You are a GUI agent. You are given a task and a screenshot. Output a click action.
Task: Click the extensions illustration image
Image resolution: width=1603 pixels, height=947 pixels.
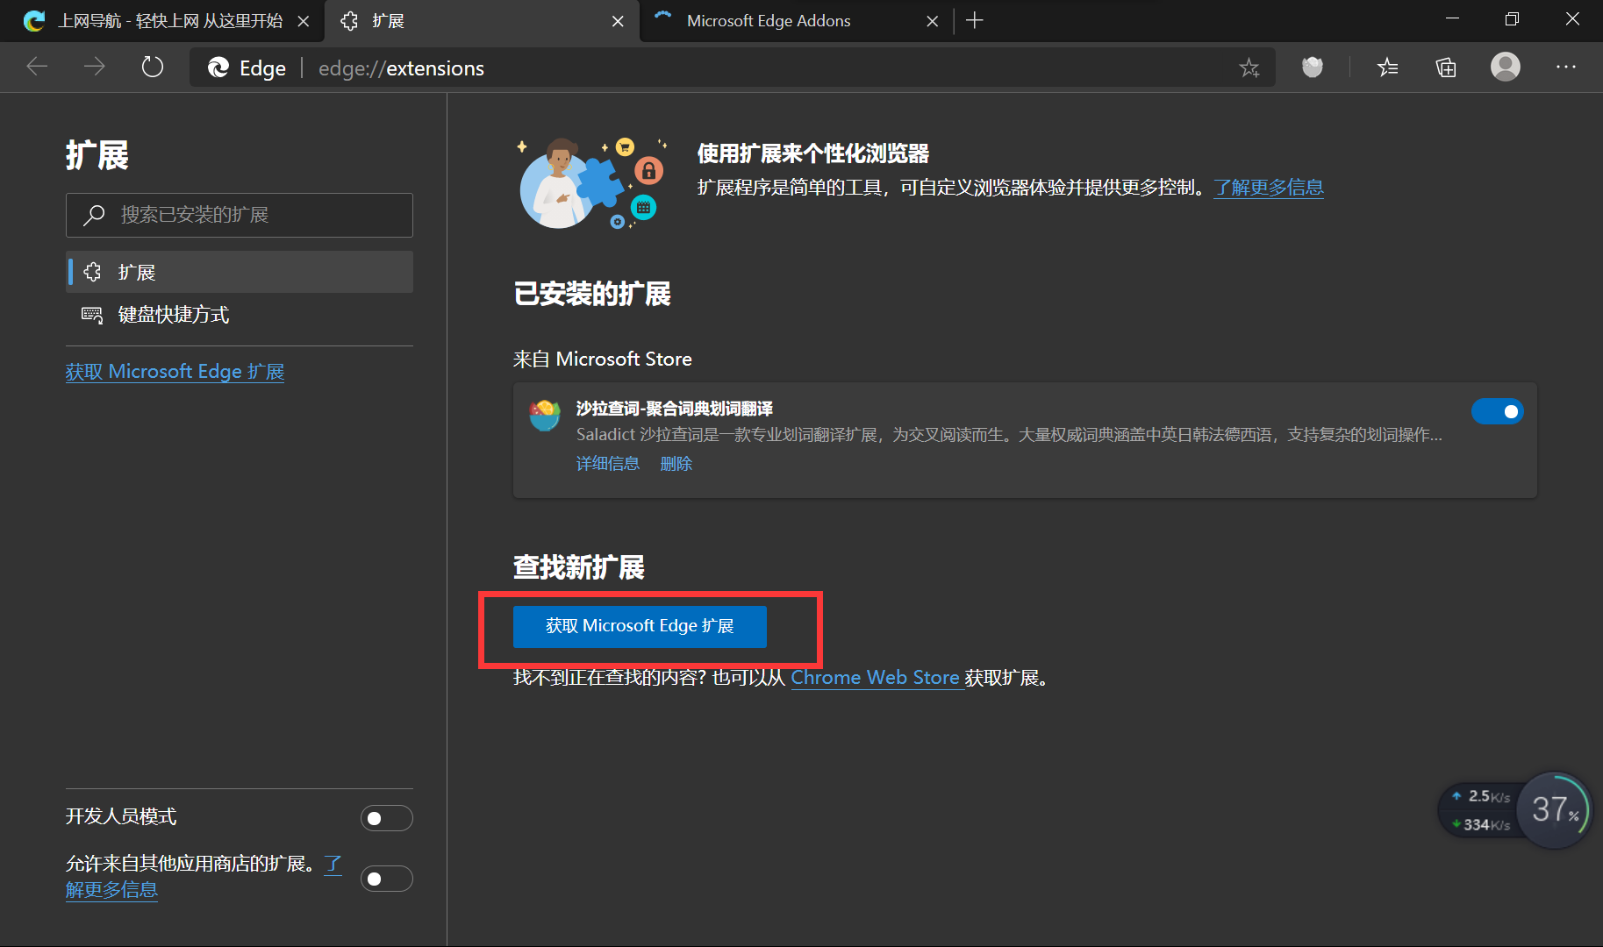click(x=592, y=182)
